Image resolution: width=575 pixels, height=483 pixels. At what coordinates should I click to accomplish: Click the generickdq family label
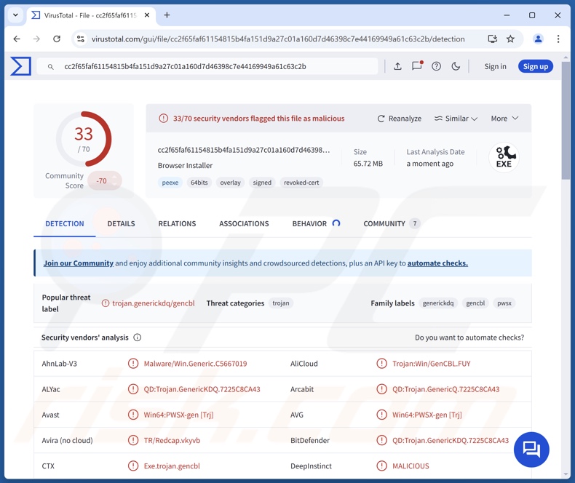tap(438, 303)
